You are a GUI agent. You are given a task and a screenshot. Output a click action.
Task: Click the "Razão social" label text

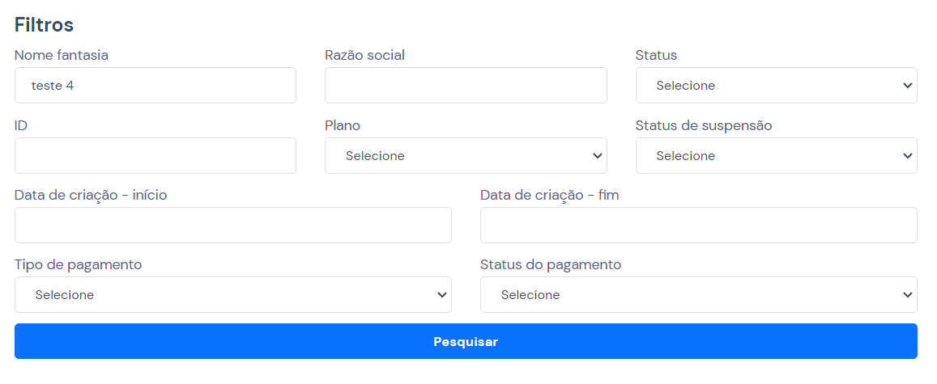tap(364, 56)
